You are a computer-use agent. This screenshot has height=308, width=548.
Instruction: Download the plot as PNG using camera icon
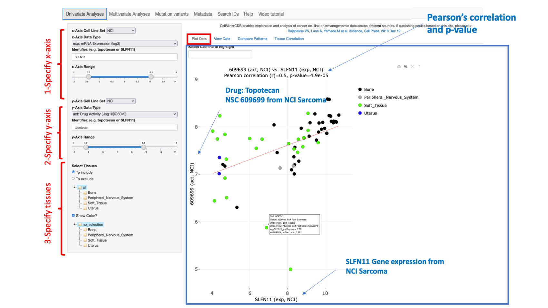coord(399,67)
